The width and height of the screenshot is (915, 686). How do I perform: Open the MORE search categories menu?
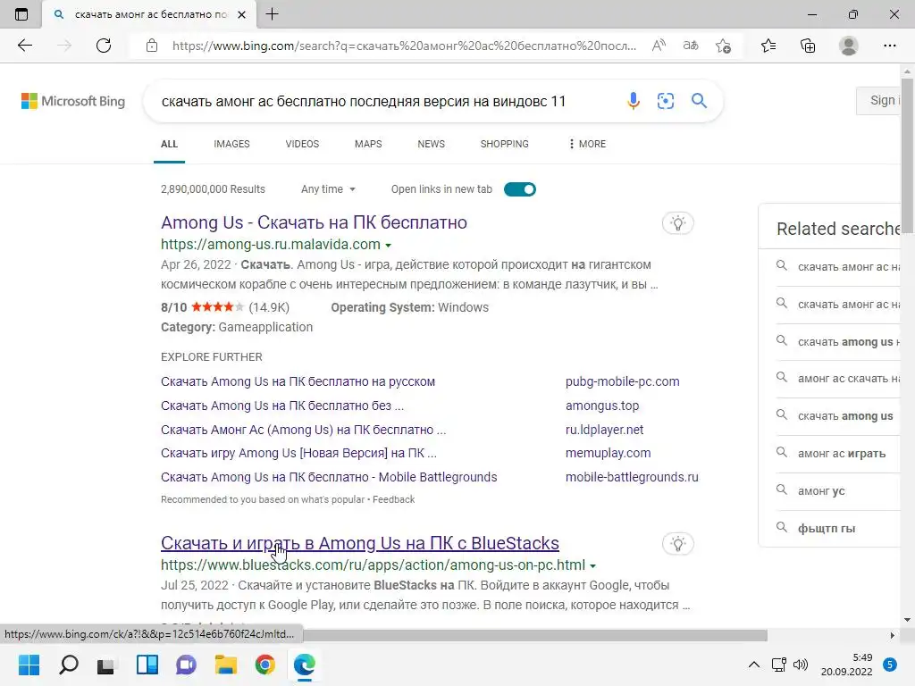pyautogui.click(x=587, y=144)
